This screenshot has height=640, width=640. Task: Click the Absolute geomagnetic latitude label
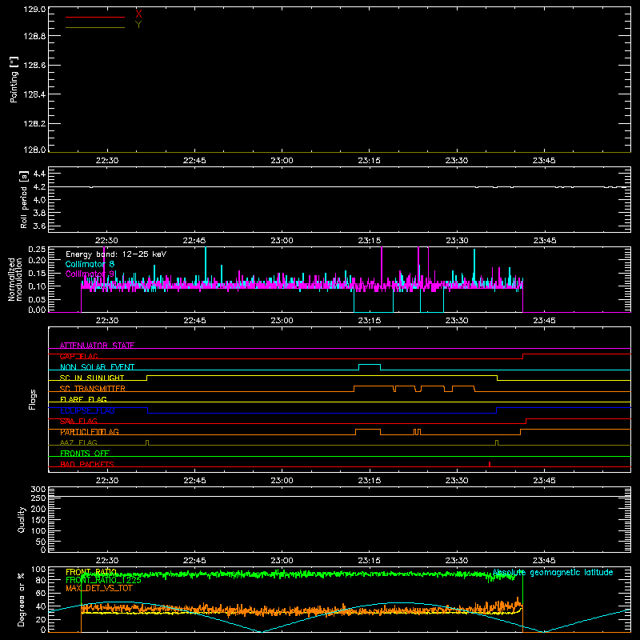(553, 573)
